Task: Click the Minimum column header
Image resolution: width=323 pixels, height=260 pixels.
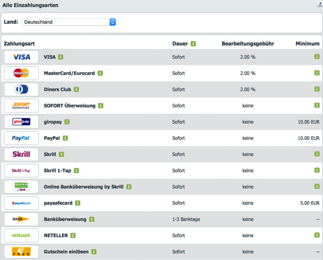Action: click(308, 44)
